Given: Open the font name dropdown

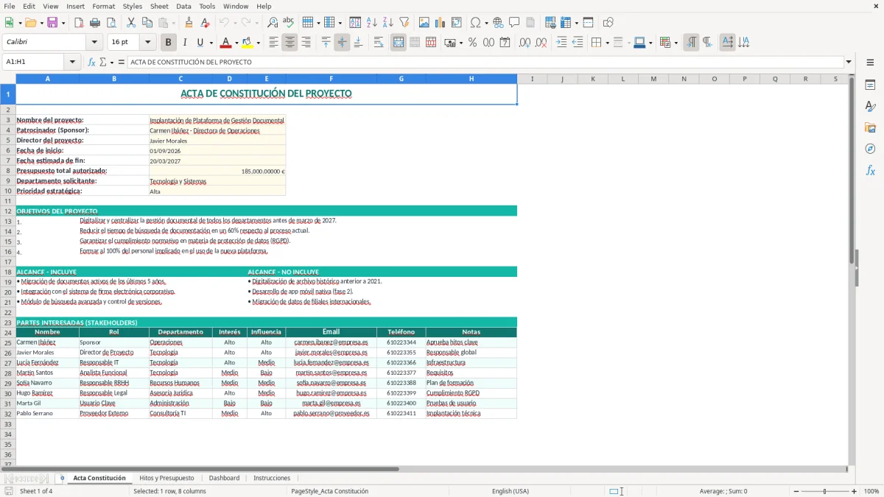Looking at the screenshot, I should [x=94, y=42].
